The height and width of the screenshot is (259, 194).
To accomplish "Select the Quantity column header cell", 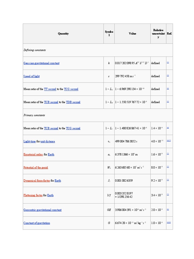I will point(63,34).
